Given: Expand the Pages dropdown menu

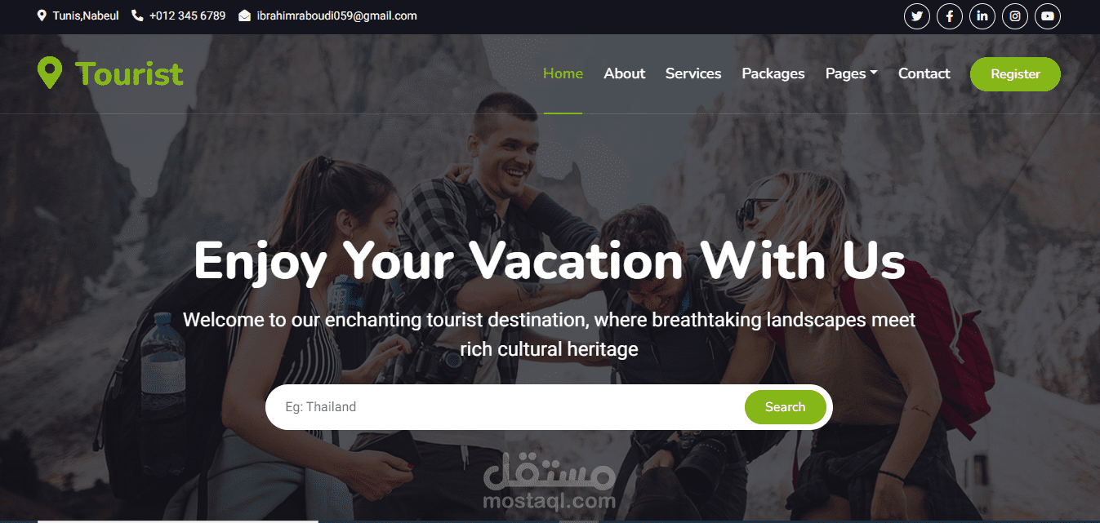Looking at the screenshot, I should (852, 73).
